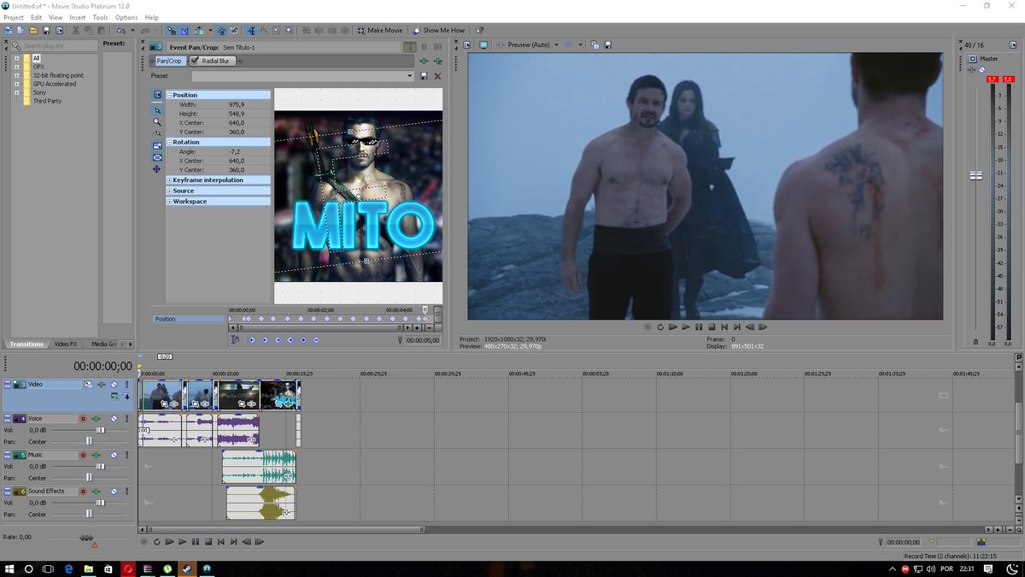Toggle the Radial Blur effect checkbox
This screenshot has width=1025, height=577.
(x=195, y=62)
